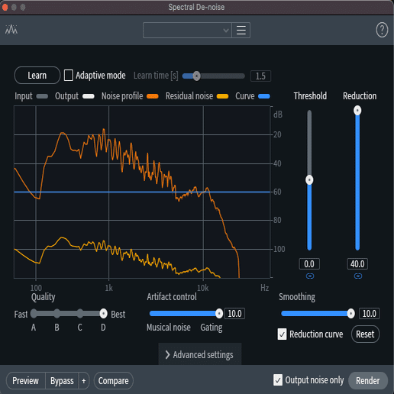This screenshot has height=394, width=394.
Task: Disable Output noise only checkbox
Action: pos(278,380)
